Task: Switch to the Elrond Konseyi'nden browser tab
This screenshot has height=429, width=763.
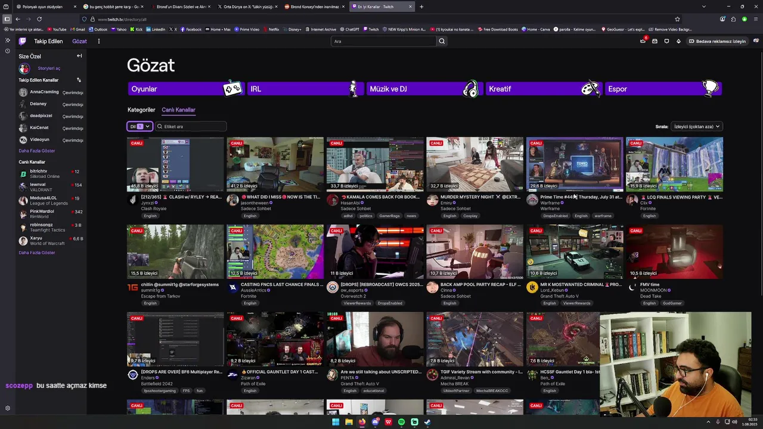Action: [x=315, y=7]
